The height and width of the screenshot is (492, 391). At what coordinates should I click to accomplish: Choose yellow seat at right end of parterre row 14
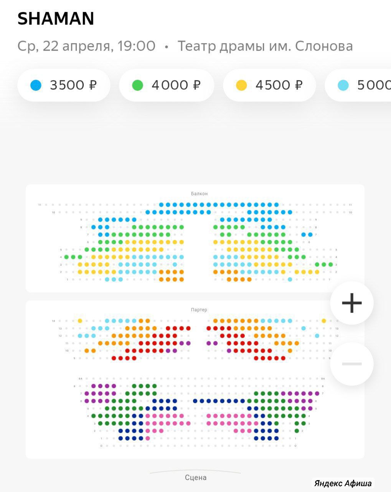tap(324, 321)
